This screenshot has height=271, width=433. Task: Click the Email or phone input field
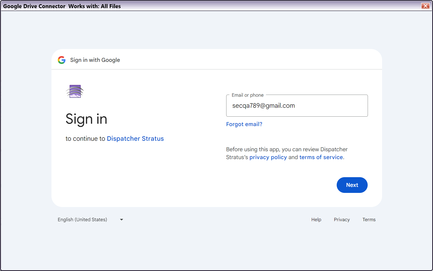tap(297, 106)
